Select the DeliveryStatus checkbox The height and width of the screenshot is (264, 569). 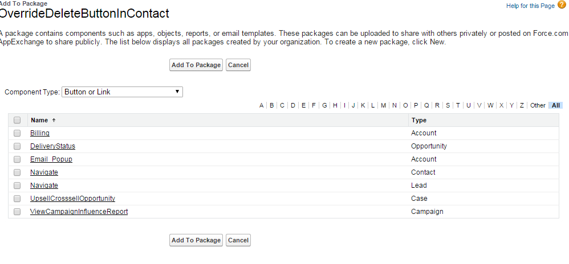17,146
